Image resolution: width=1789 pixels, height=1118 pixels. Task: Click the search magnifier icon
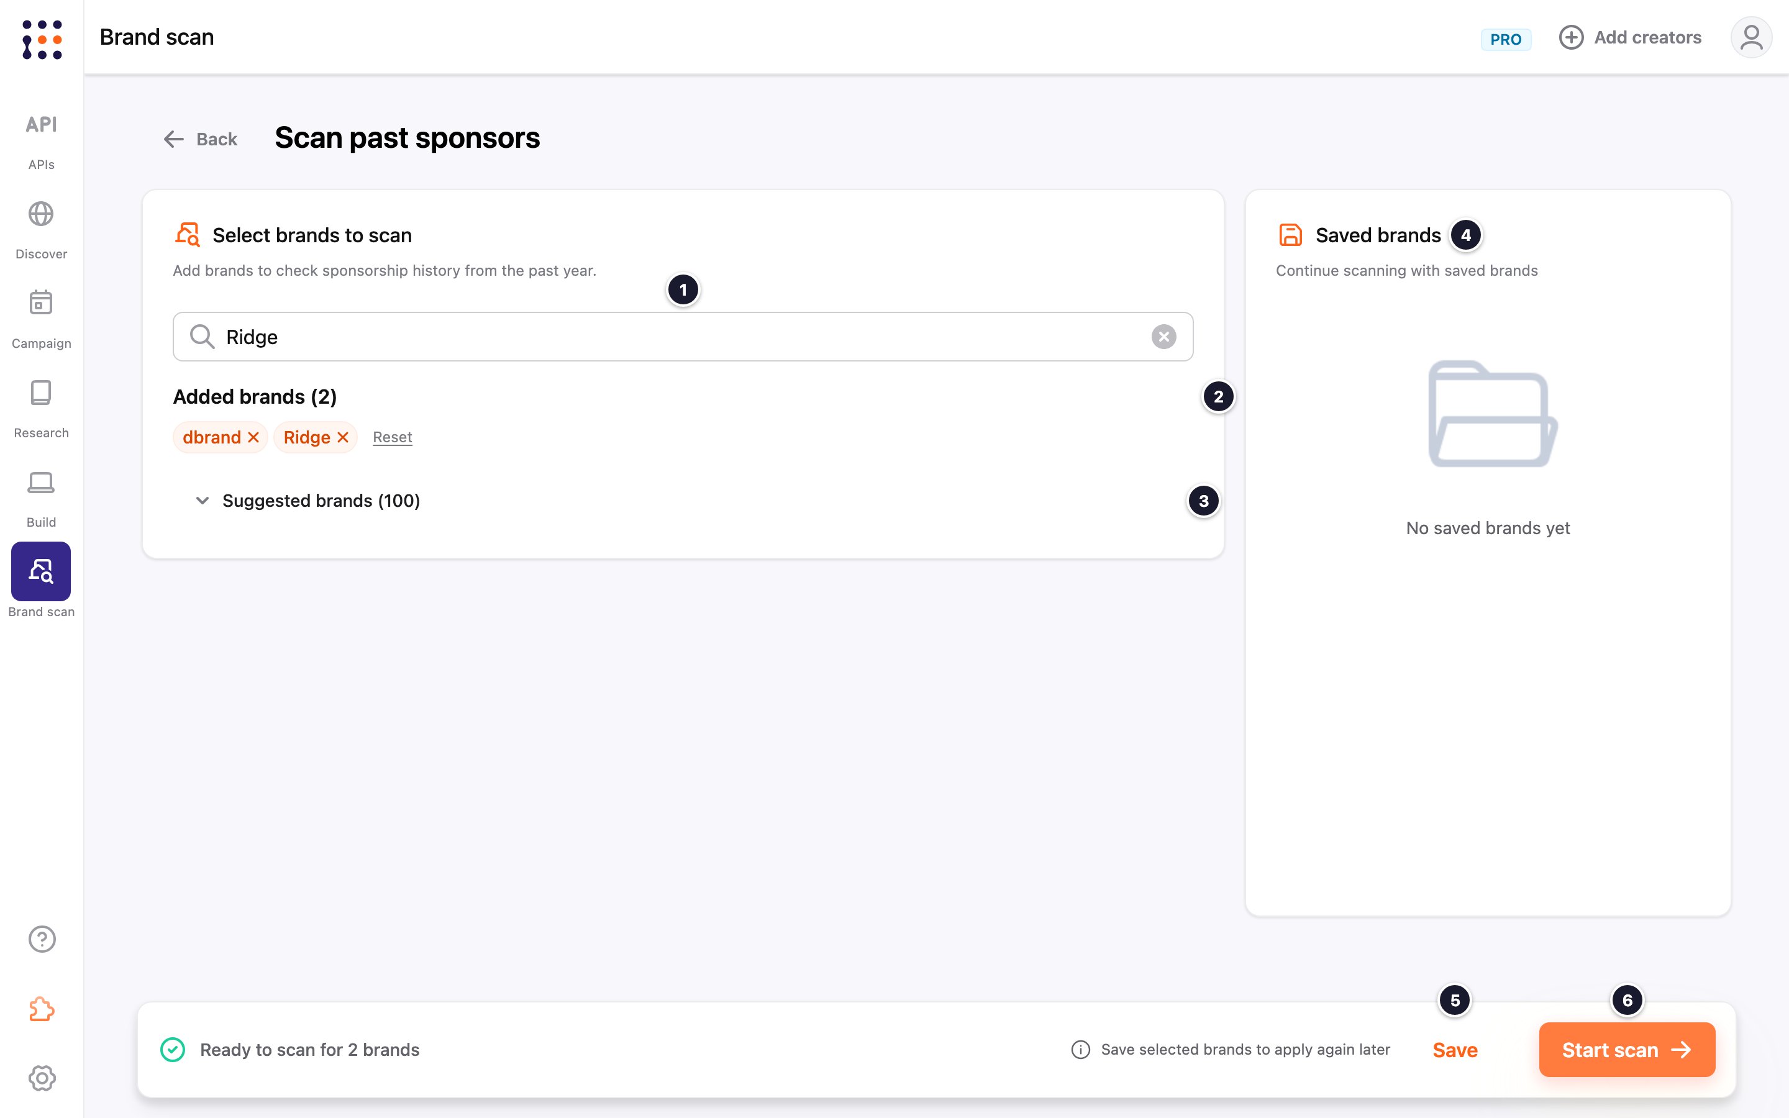(202, 337)
